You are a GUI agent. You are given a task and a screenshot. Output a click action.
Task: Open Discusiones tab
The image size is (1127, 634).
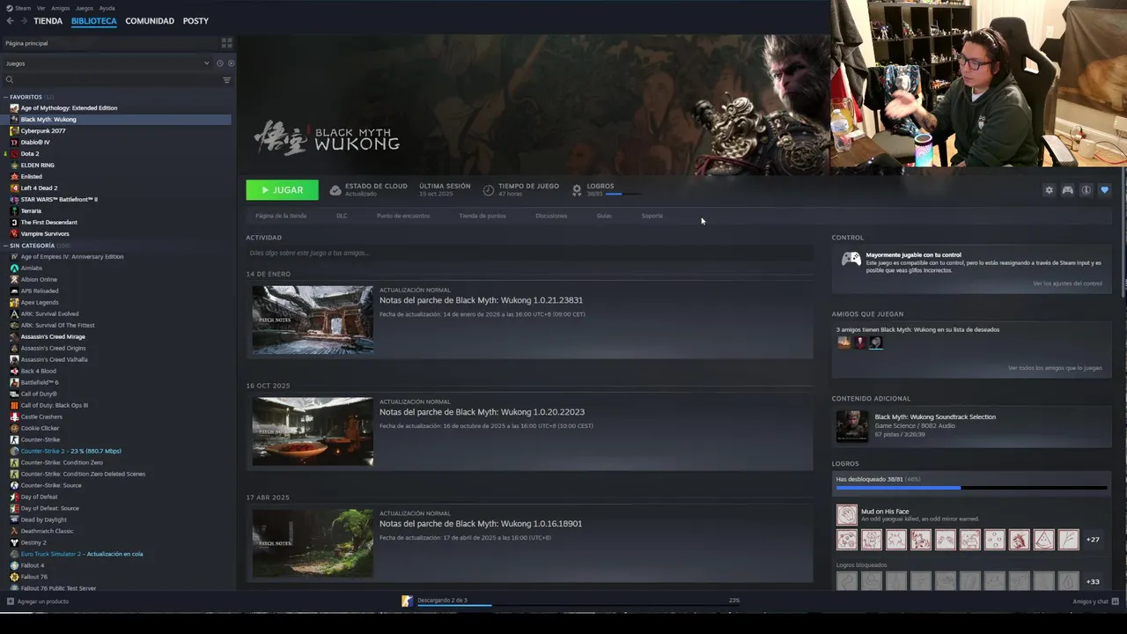551,216
